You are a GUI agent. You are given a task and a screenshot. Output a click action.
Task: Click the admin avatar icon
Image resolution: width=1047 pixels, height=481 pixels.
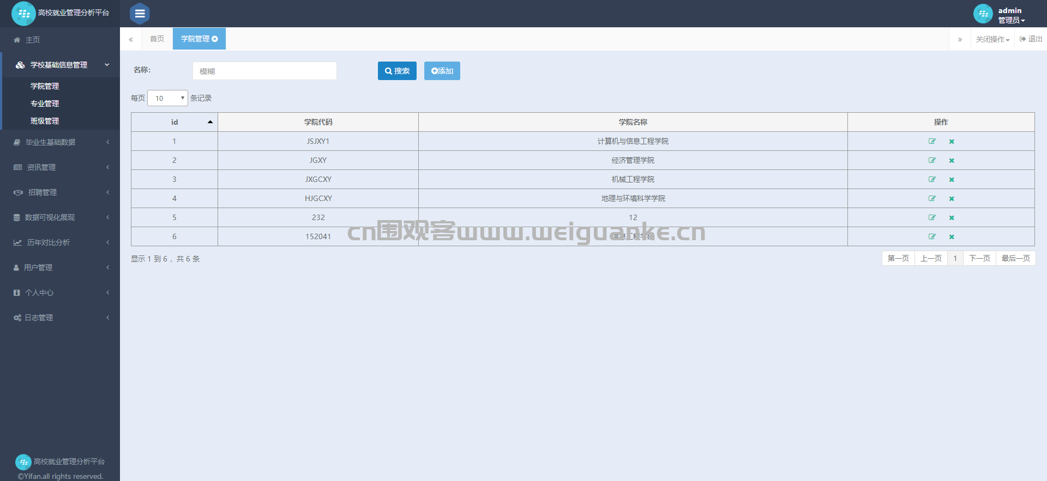[983, 14]
